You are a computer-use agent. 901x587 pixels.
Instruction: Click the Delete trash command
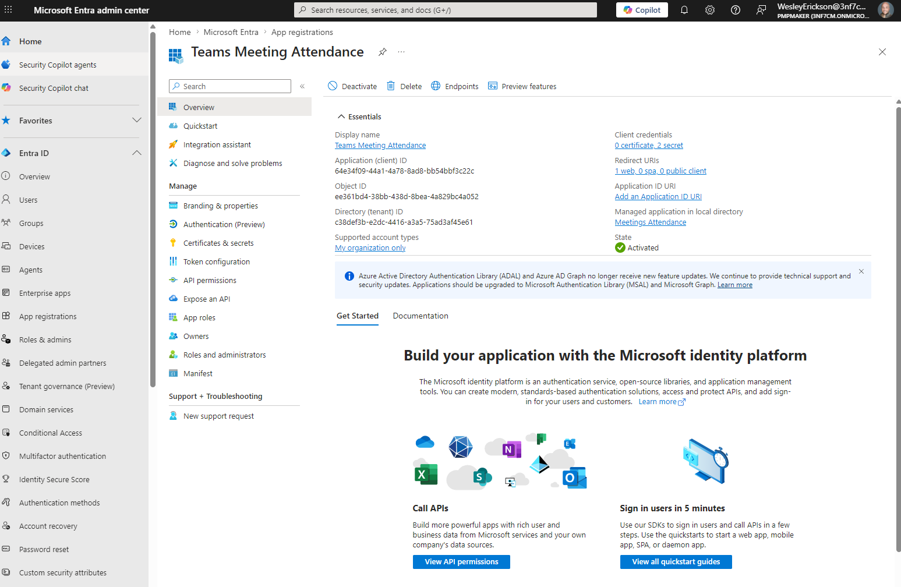click(x=404, y=86)
